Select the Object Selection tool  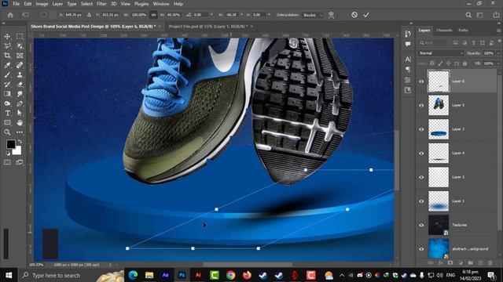coord(20,46)
